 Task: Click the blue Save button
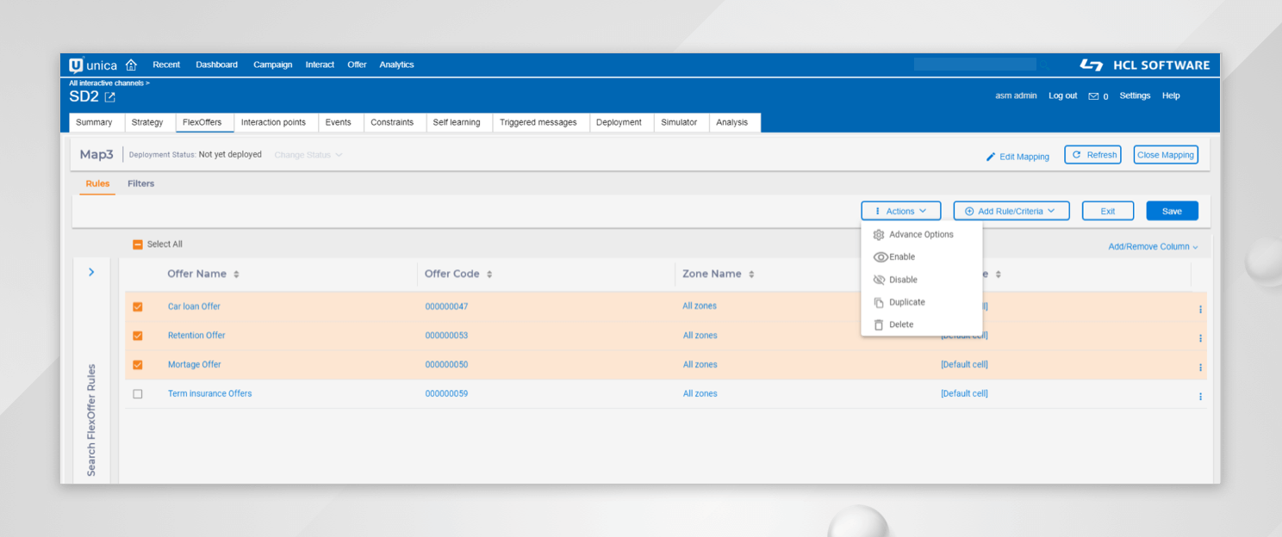point(1172,211)
